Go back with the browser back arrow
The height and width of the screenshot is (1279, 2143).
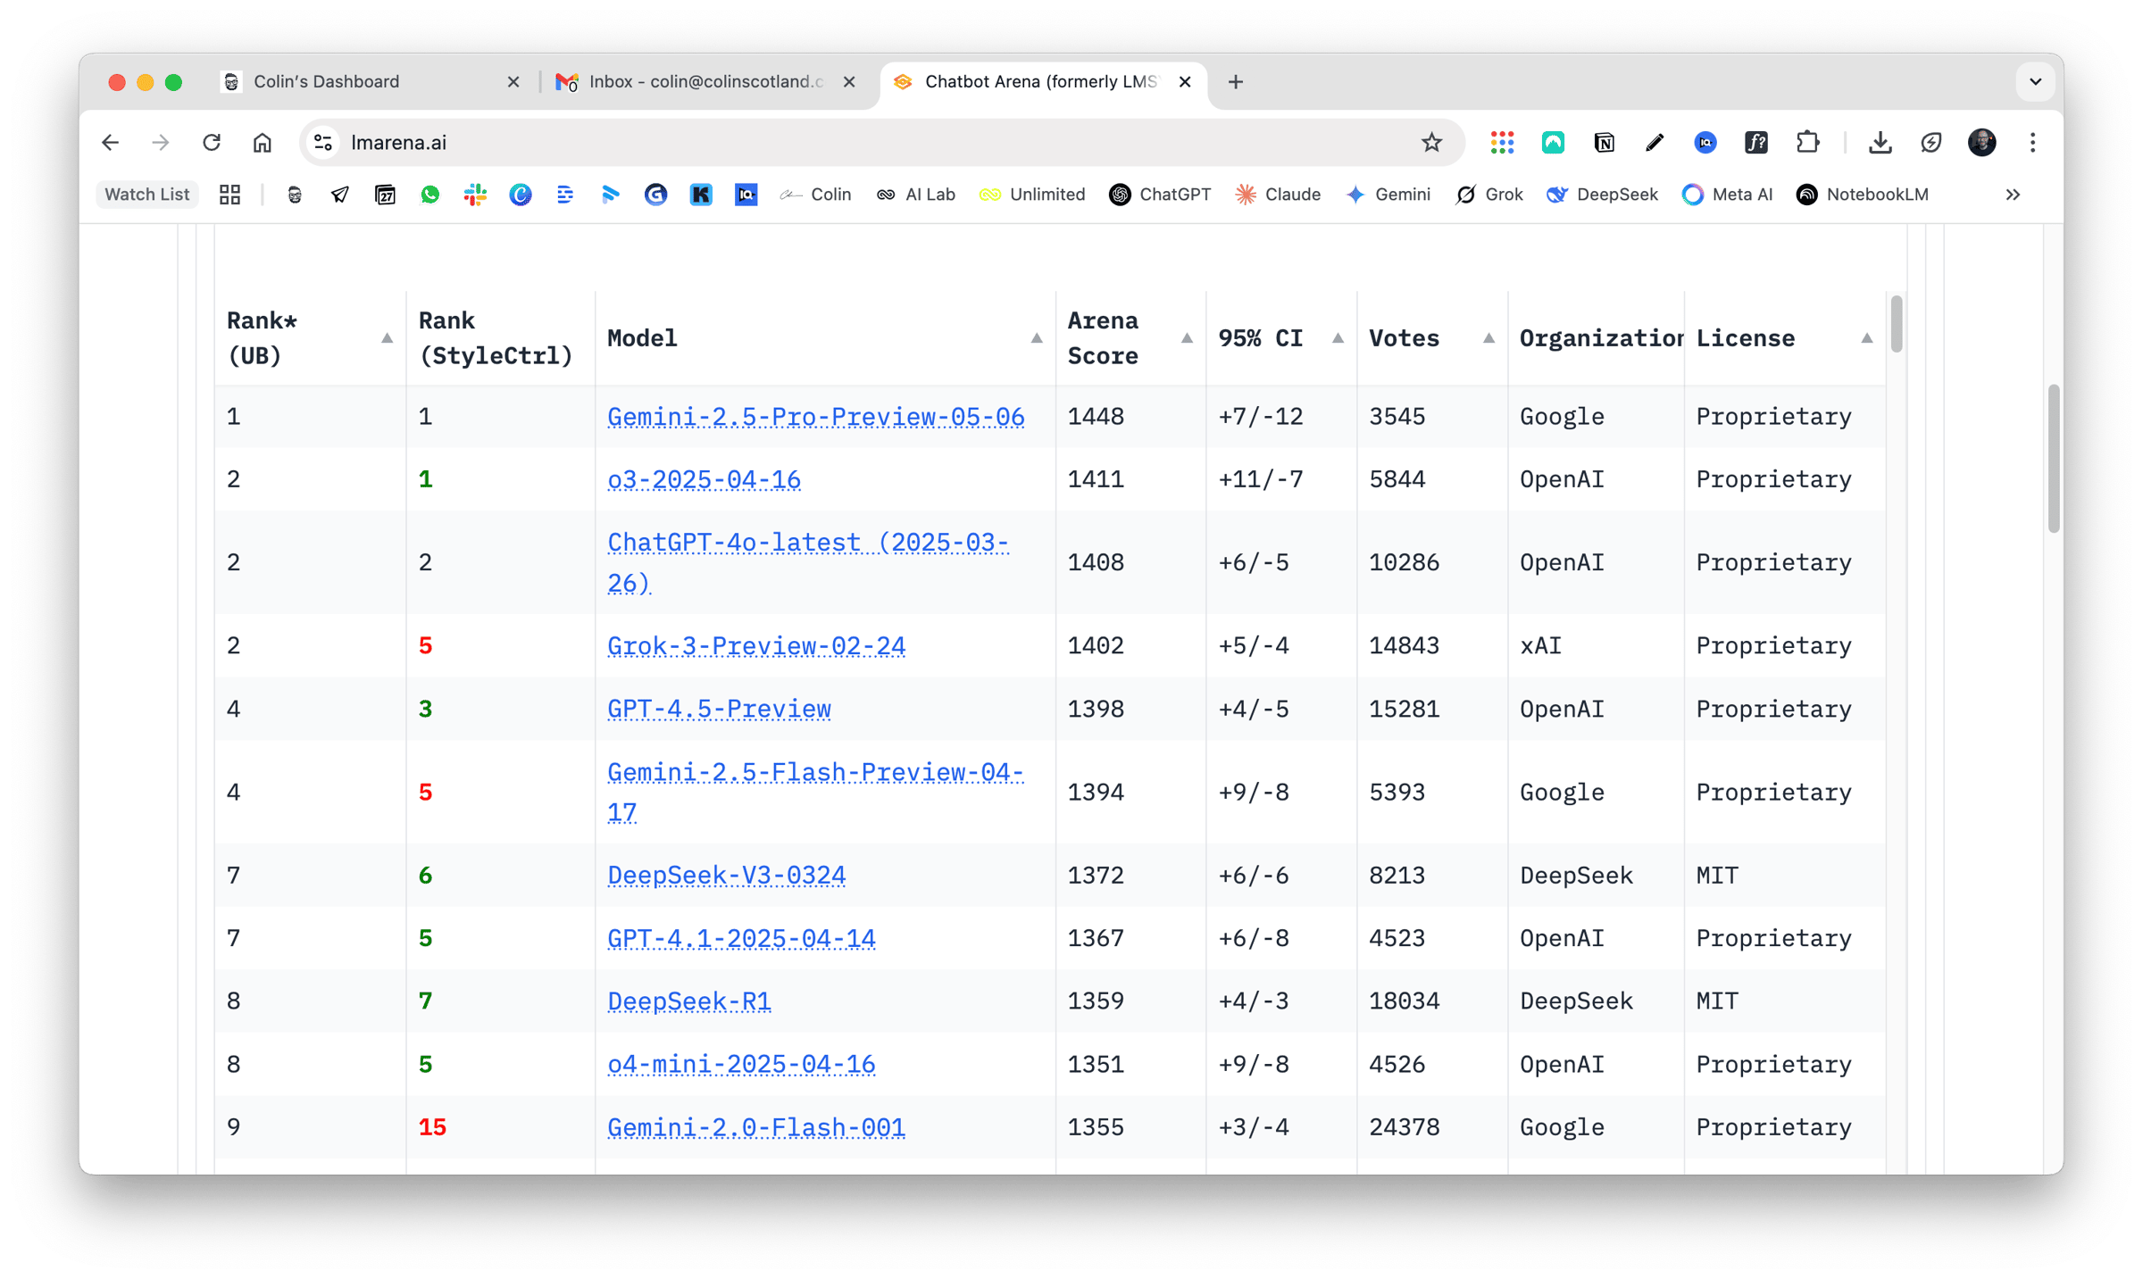point(110,143)
